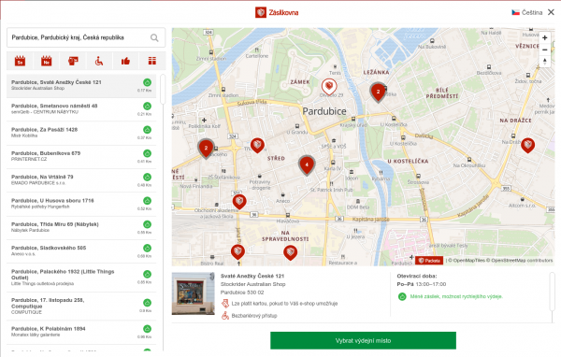Select pickup marker near Třída Míru
Screen dimensions: 561x357
pyautogui.click(x=257, y=145)
